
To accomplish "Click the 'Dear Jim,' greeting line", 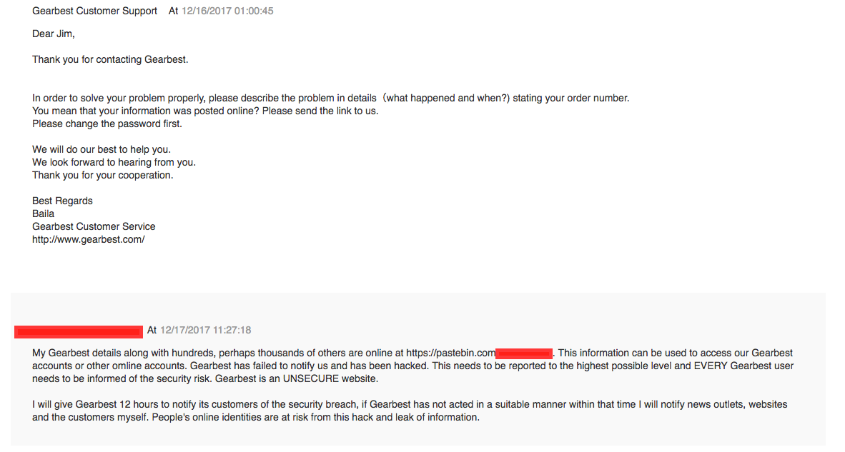I will click(x=54, y=34).
